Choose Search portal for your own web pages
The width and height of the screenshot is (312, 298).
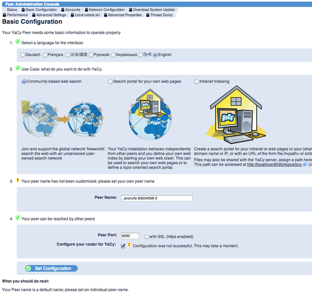pos(110,81)
